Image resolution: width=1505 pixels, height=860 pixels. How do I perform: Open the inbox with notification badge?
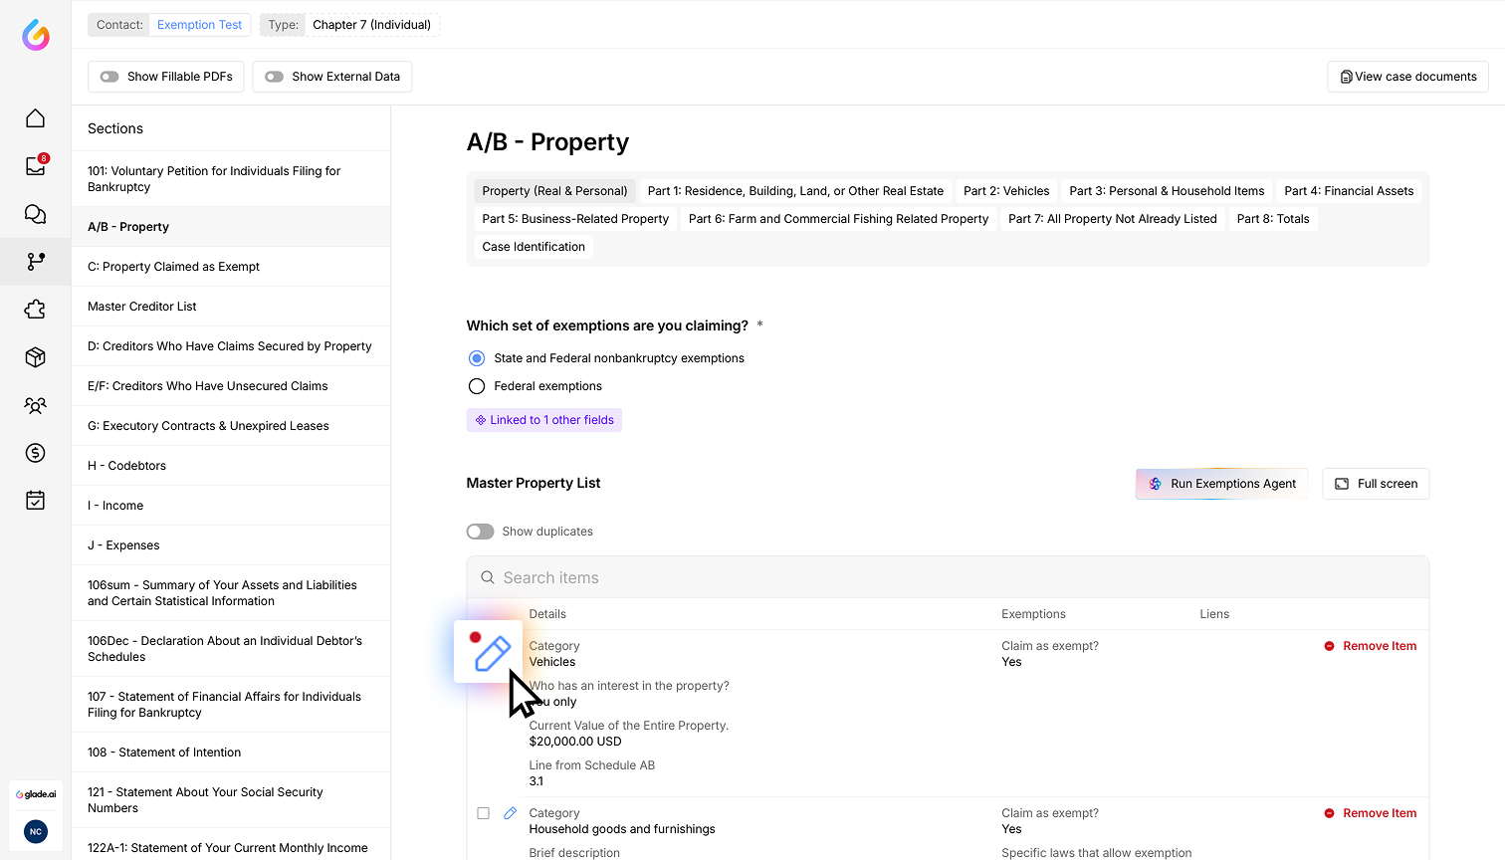[x=35, y=166]
